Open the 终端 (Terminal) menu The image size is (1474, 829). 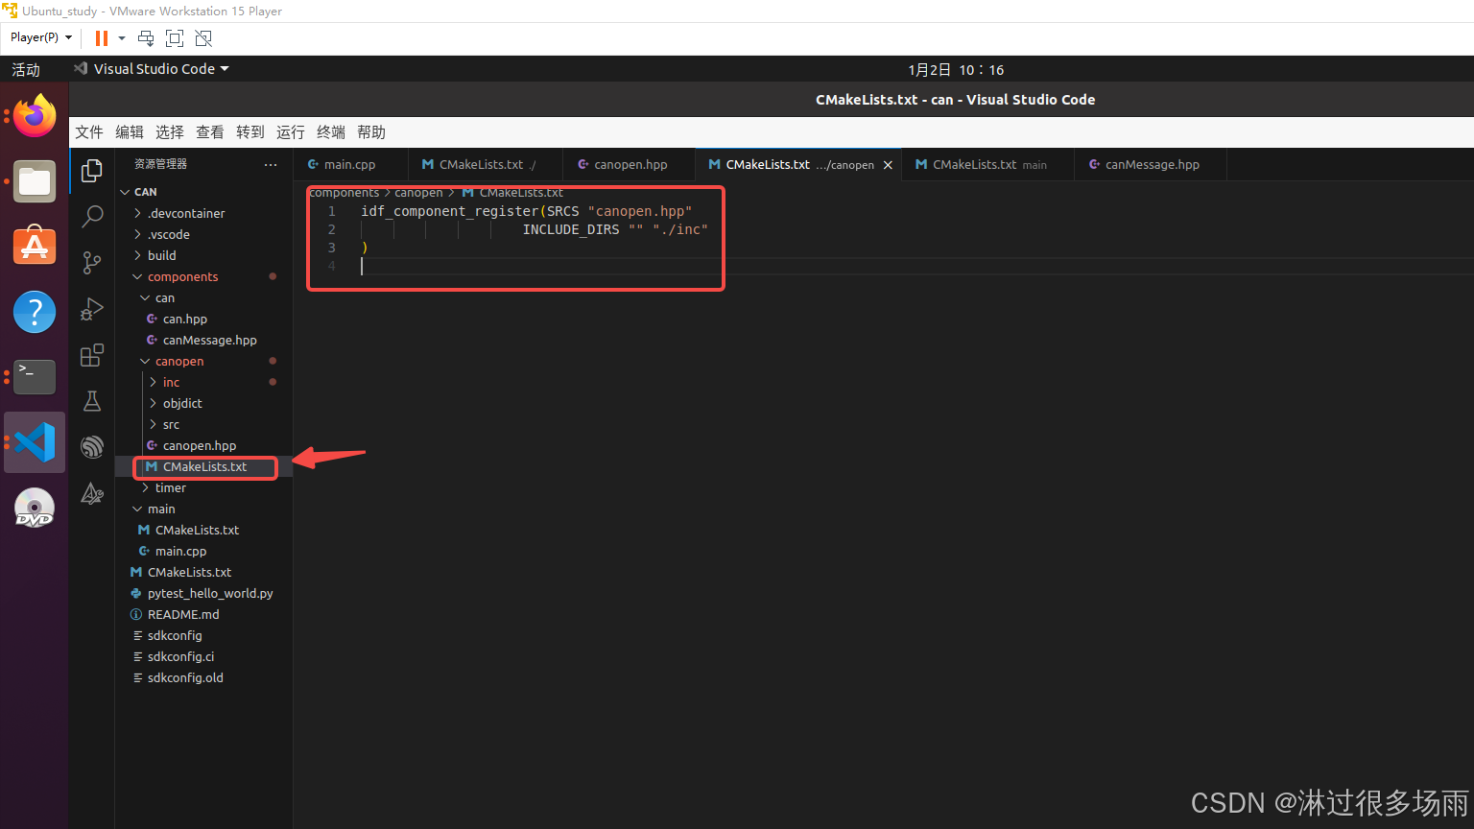pos(331,132)
